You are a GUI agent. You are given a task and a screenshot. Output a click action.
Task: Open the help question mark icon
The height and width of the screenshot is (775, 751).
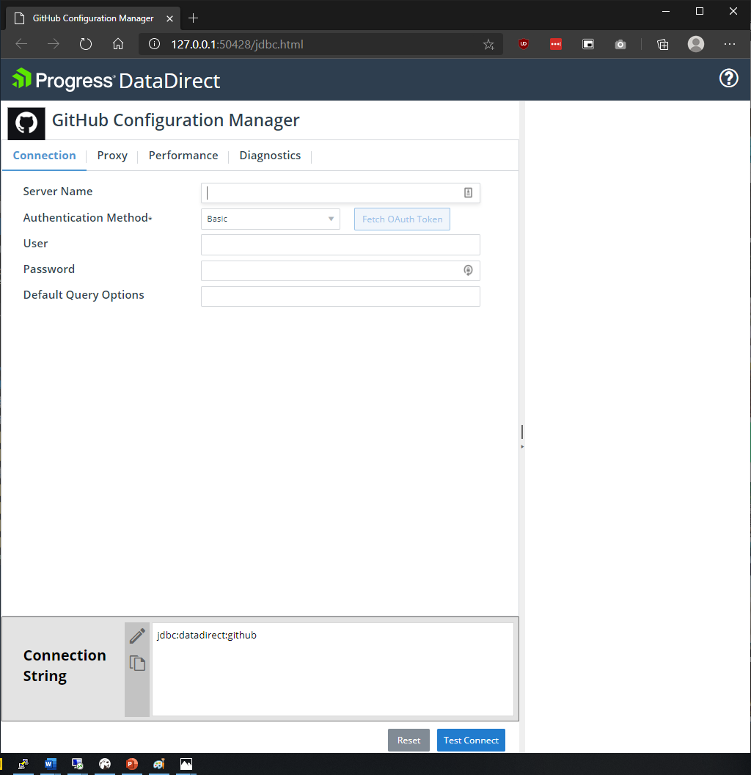tap(728, 78)
